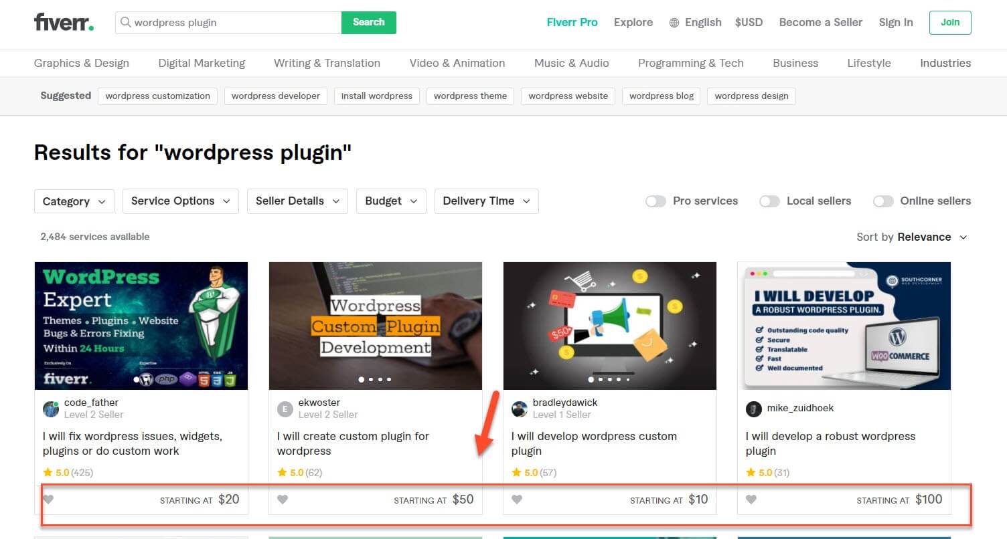Screen dimensions: 1007x539
Task: Open the Service Options filter dropdown
Action: tap(181, 201)
